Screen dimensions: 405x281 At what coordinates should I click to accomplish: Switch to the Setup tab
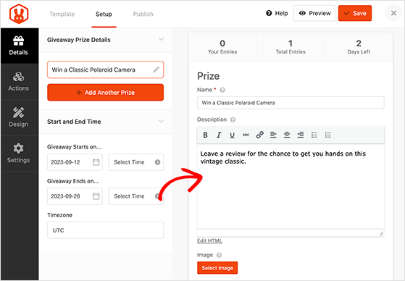pyautogui.click(x=104, y=14)
